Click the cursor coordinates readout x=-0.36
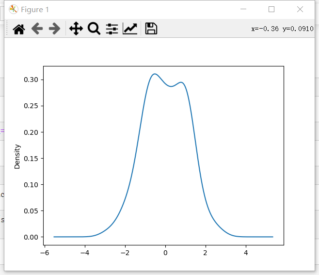Viewport: 319px width, 275px height. pyautogui.click(x=265, y=29)
